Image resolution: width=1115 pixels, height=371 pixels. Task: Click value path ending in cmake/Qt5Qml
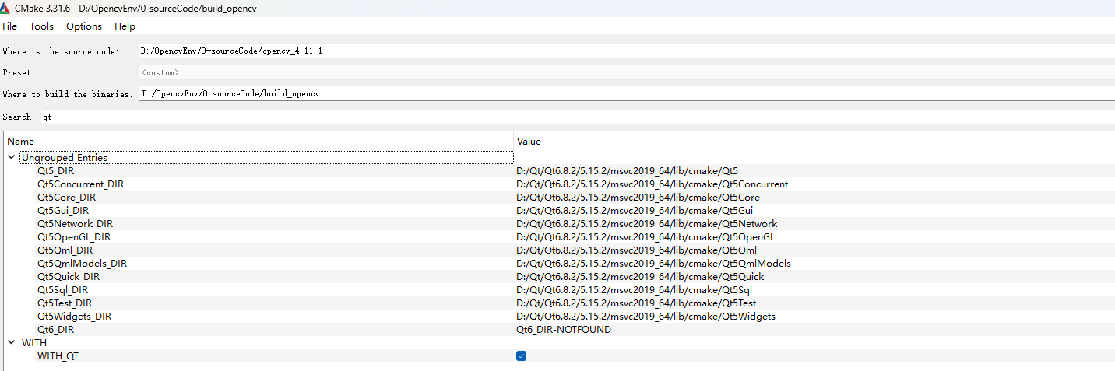(x=637, y=250)
